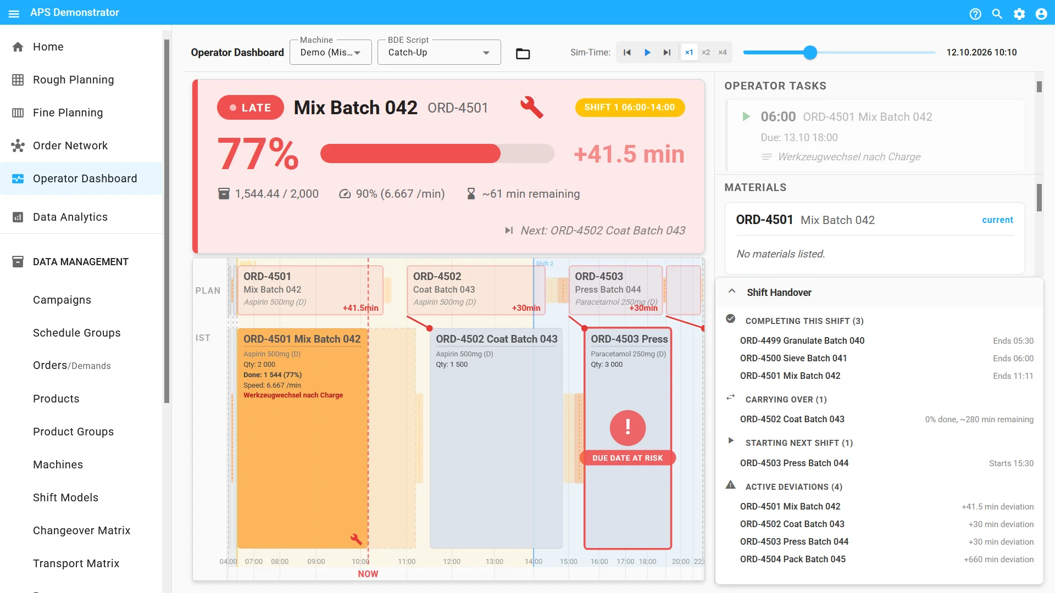Viewport: 1055px width, 593px height.
Task: Set simulation speed to x4
Action: click(723, 53)
